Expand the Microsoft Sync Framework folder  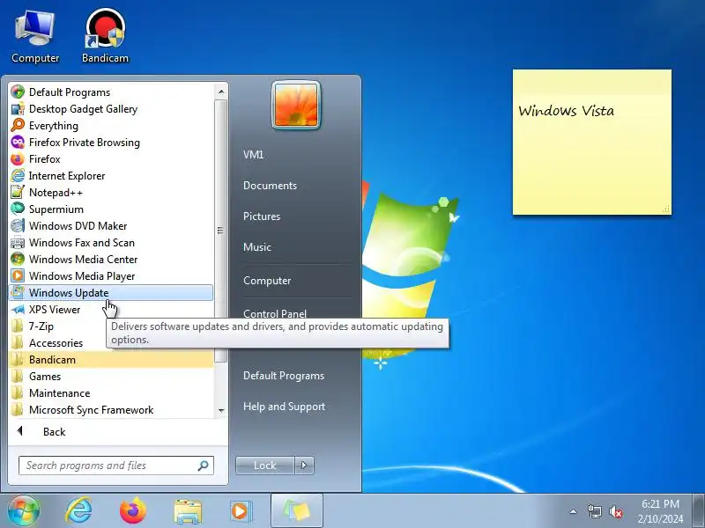[x=111, y=410]
